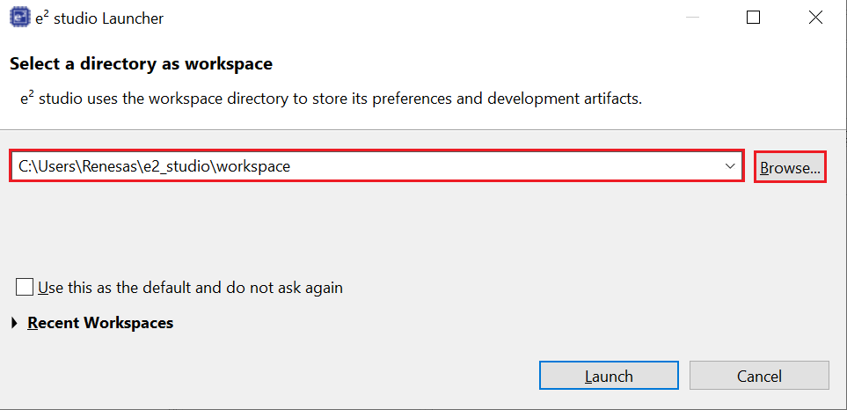Screen dimensions: 847x410
Task: Maximize the e² studio Launcher window
Action: coord(753,18)
